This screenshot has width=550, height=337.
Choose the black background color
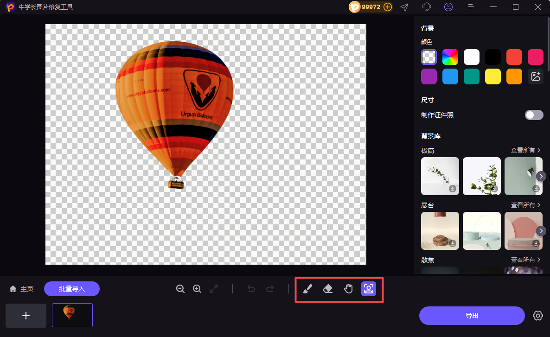493,57
